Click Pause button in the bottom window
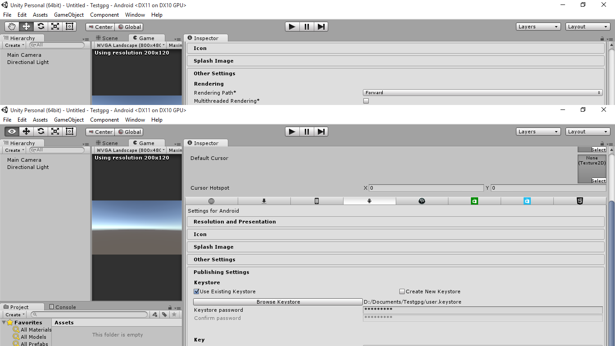The height and width of the screenshot is (346, 615). (307, 132)
